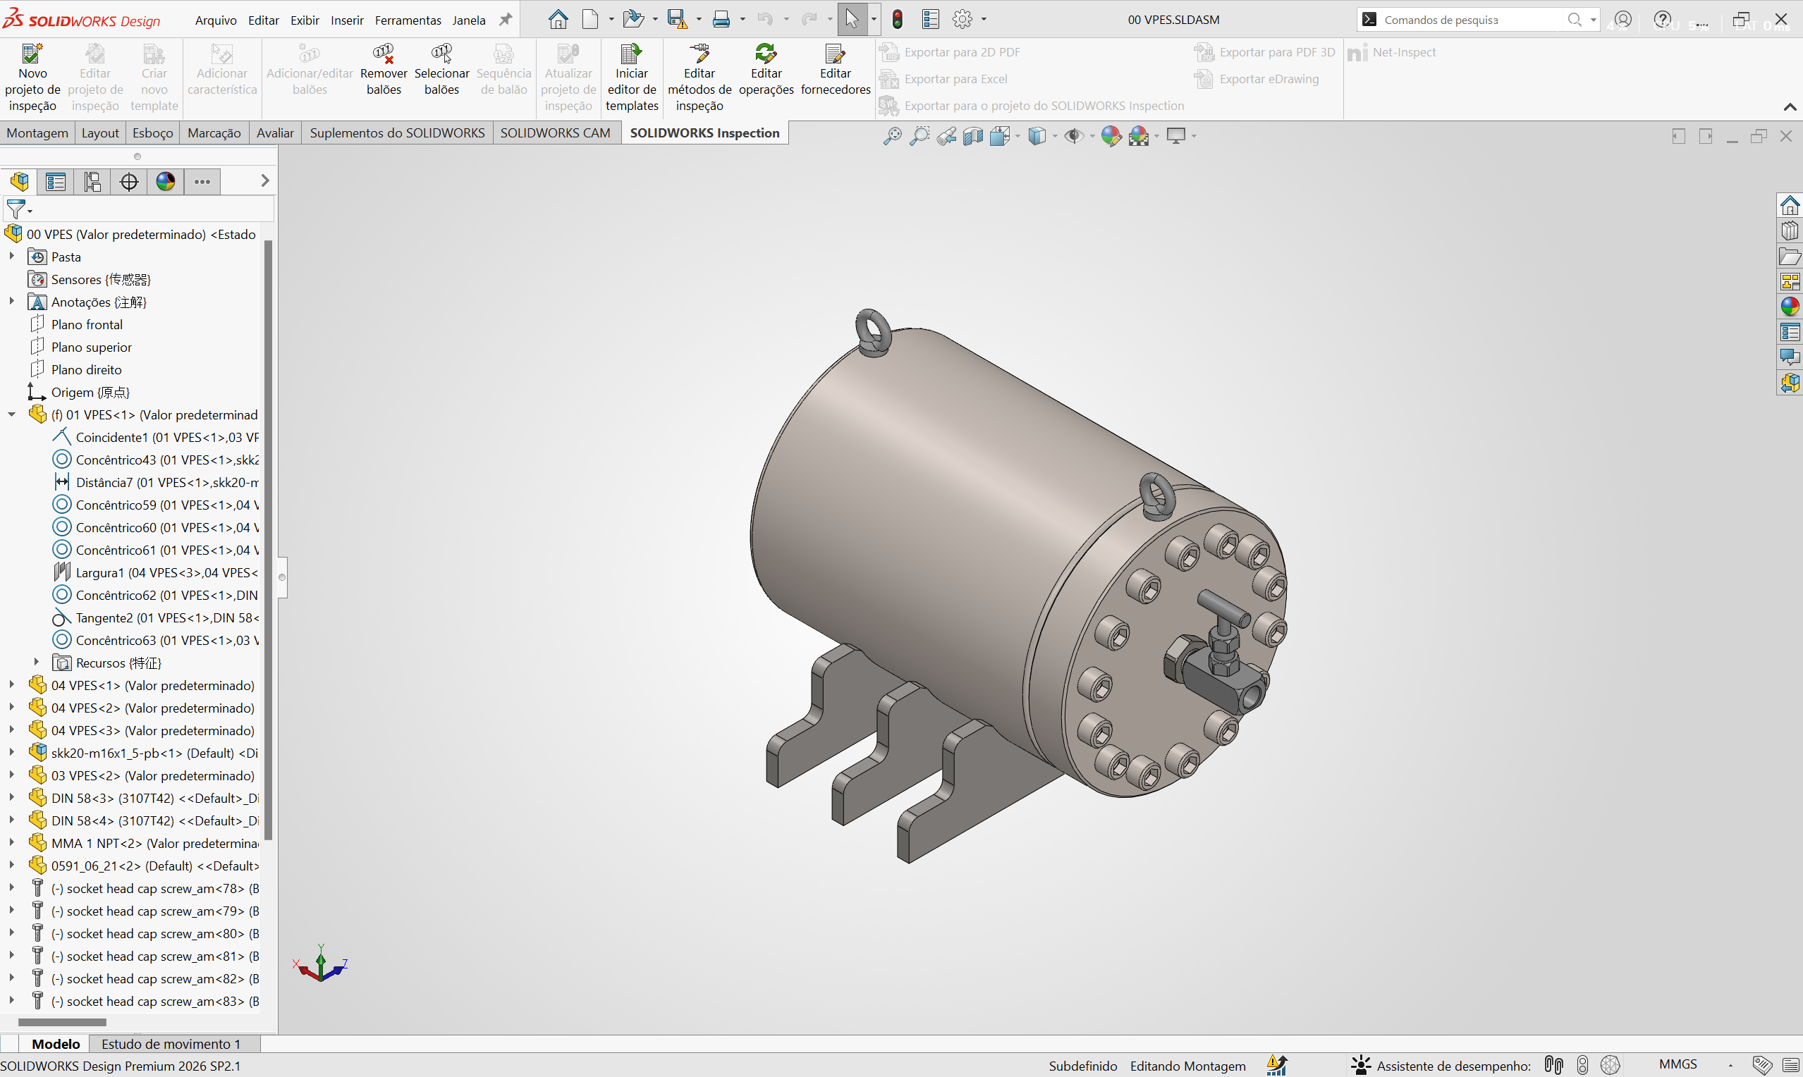Open the FeatureManager design tree tab icon
The width and height of the screenshot is (1803, 1077).
point(20,180)
